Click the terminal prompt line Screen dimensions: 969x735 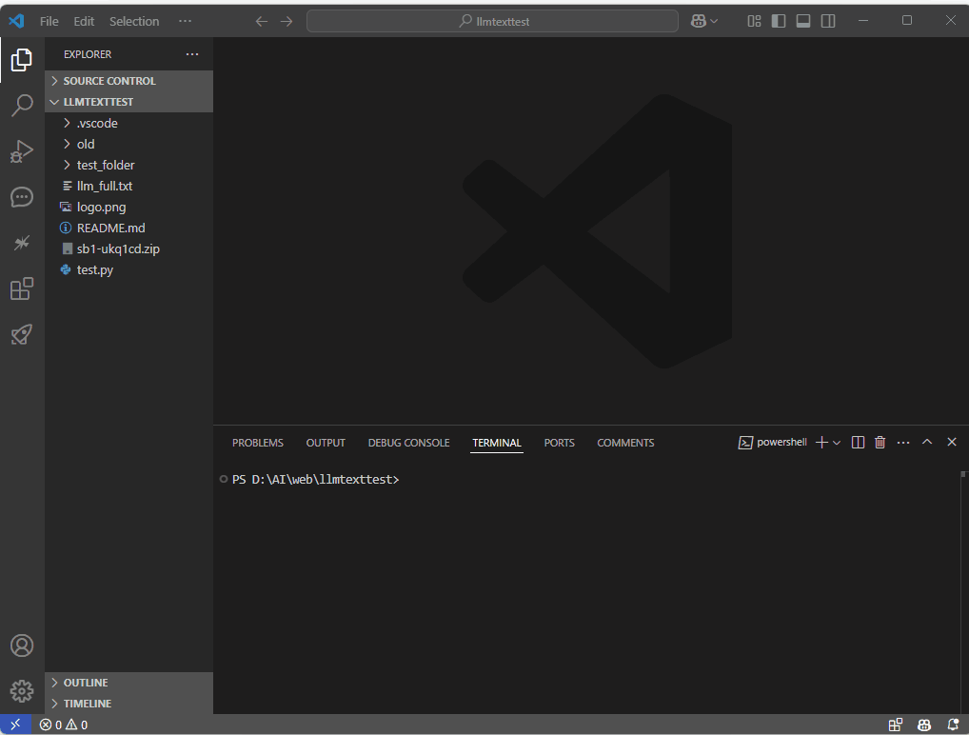click(x=315, y=479)
